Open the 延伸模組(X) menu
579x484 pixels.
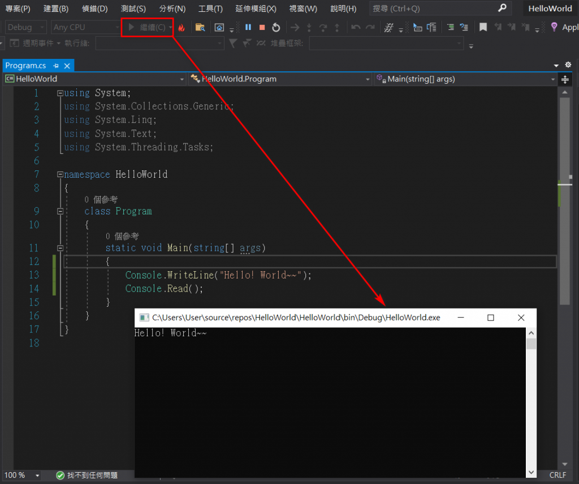point(256,8)
